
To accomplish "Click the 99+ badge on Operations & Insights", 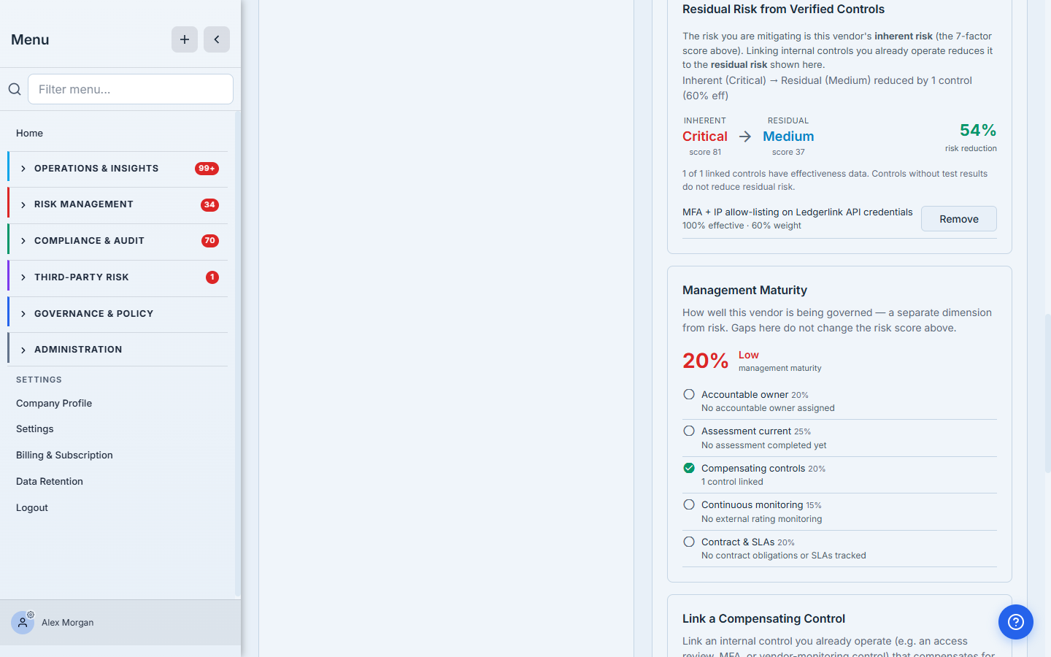I will (207, 169).
